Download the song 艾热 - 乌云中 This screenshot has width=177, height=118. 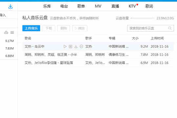pyautogui.click(x=76, y=47)
